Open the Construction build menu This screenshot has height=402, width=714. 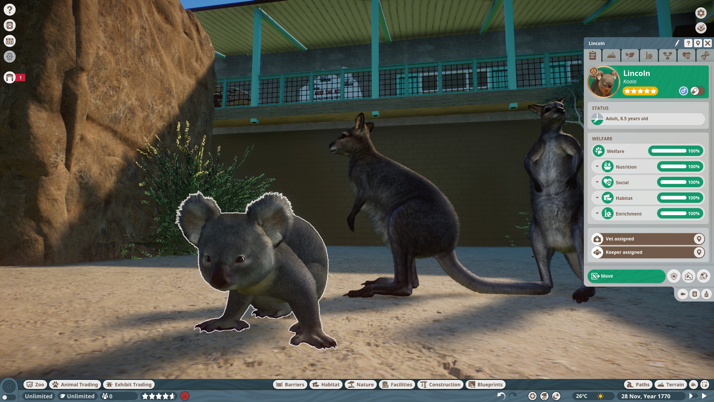[x=440, y=385]
